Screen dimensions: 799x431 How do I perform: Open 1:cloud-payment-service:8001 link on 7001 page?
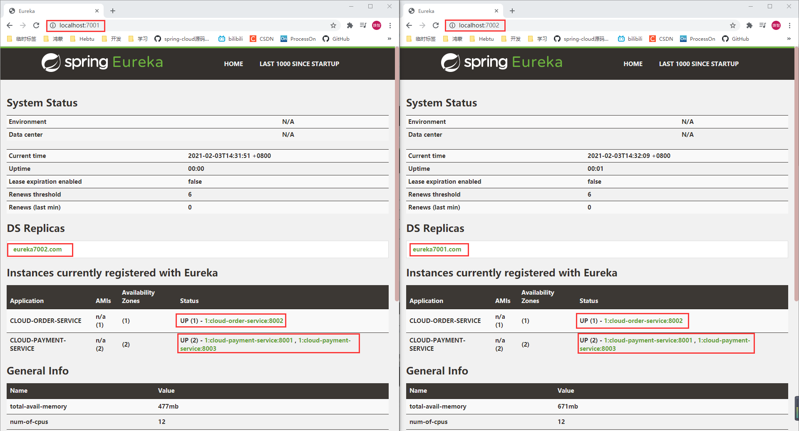248,340
